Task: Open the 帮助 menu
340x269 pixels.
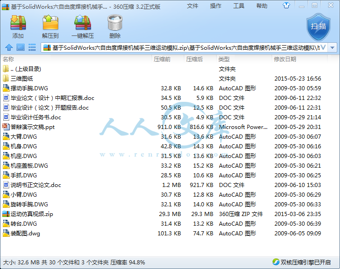Action: [262, 6]
